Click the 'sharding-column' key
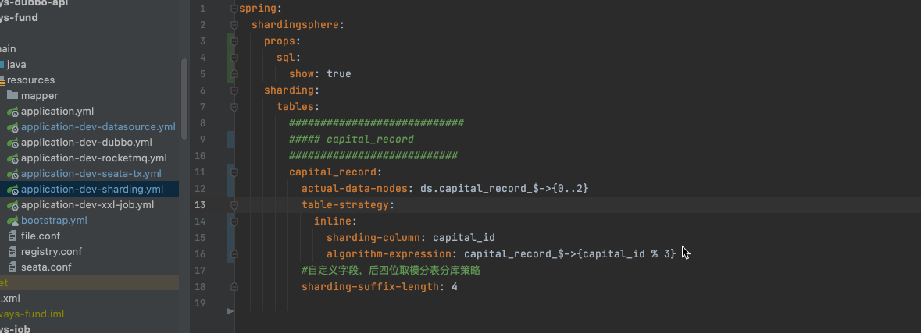Image resolution: width=921 pixels, height=333 pixels. pos(373,238)
